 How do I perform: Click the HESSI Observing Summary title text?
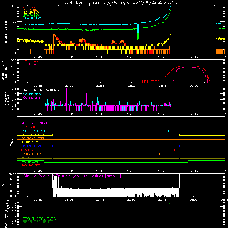(x=121, y=3)
